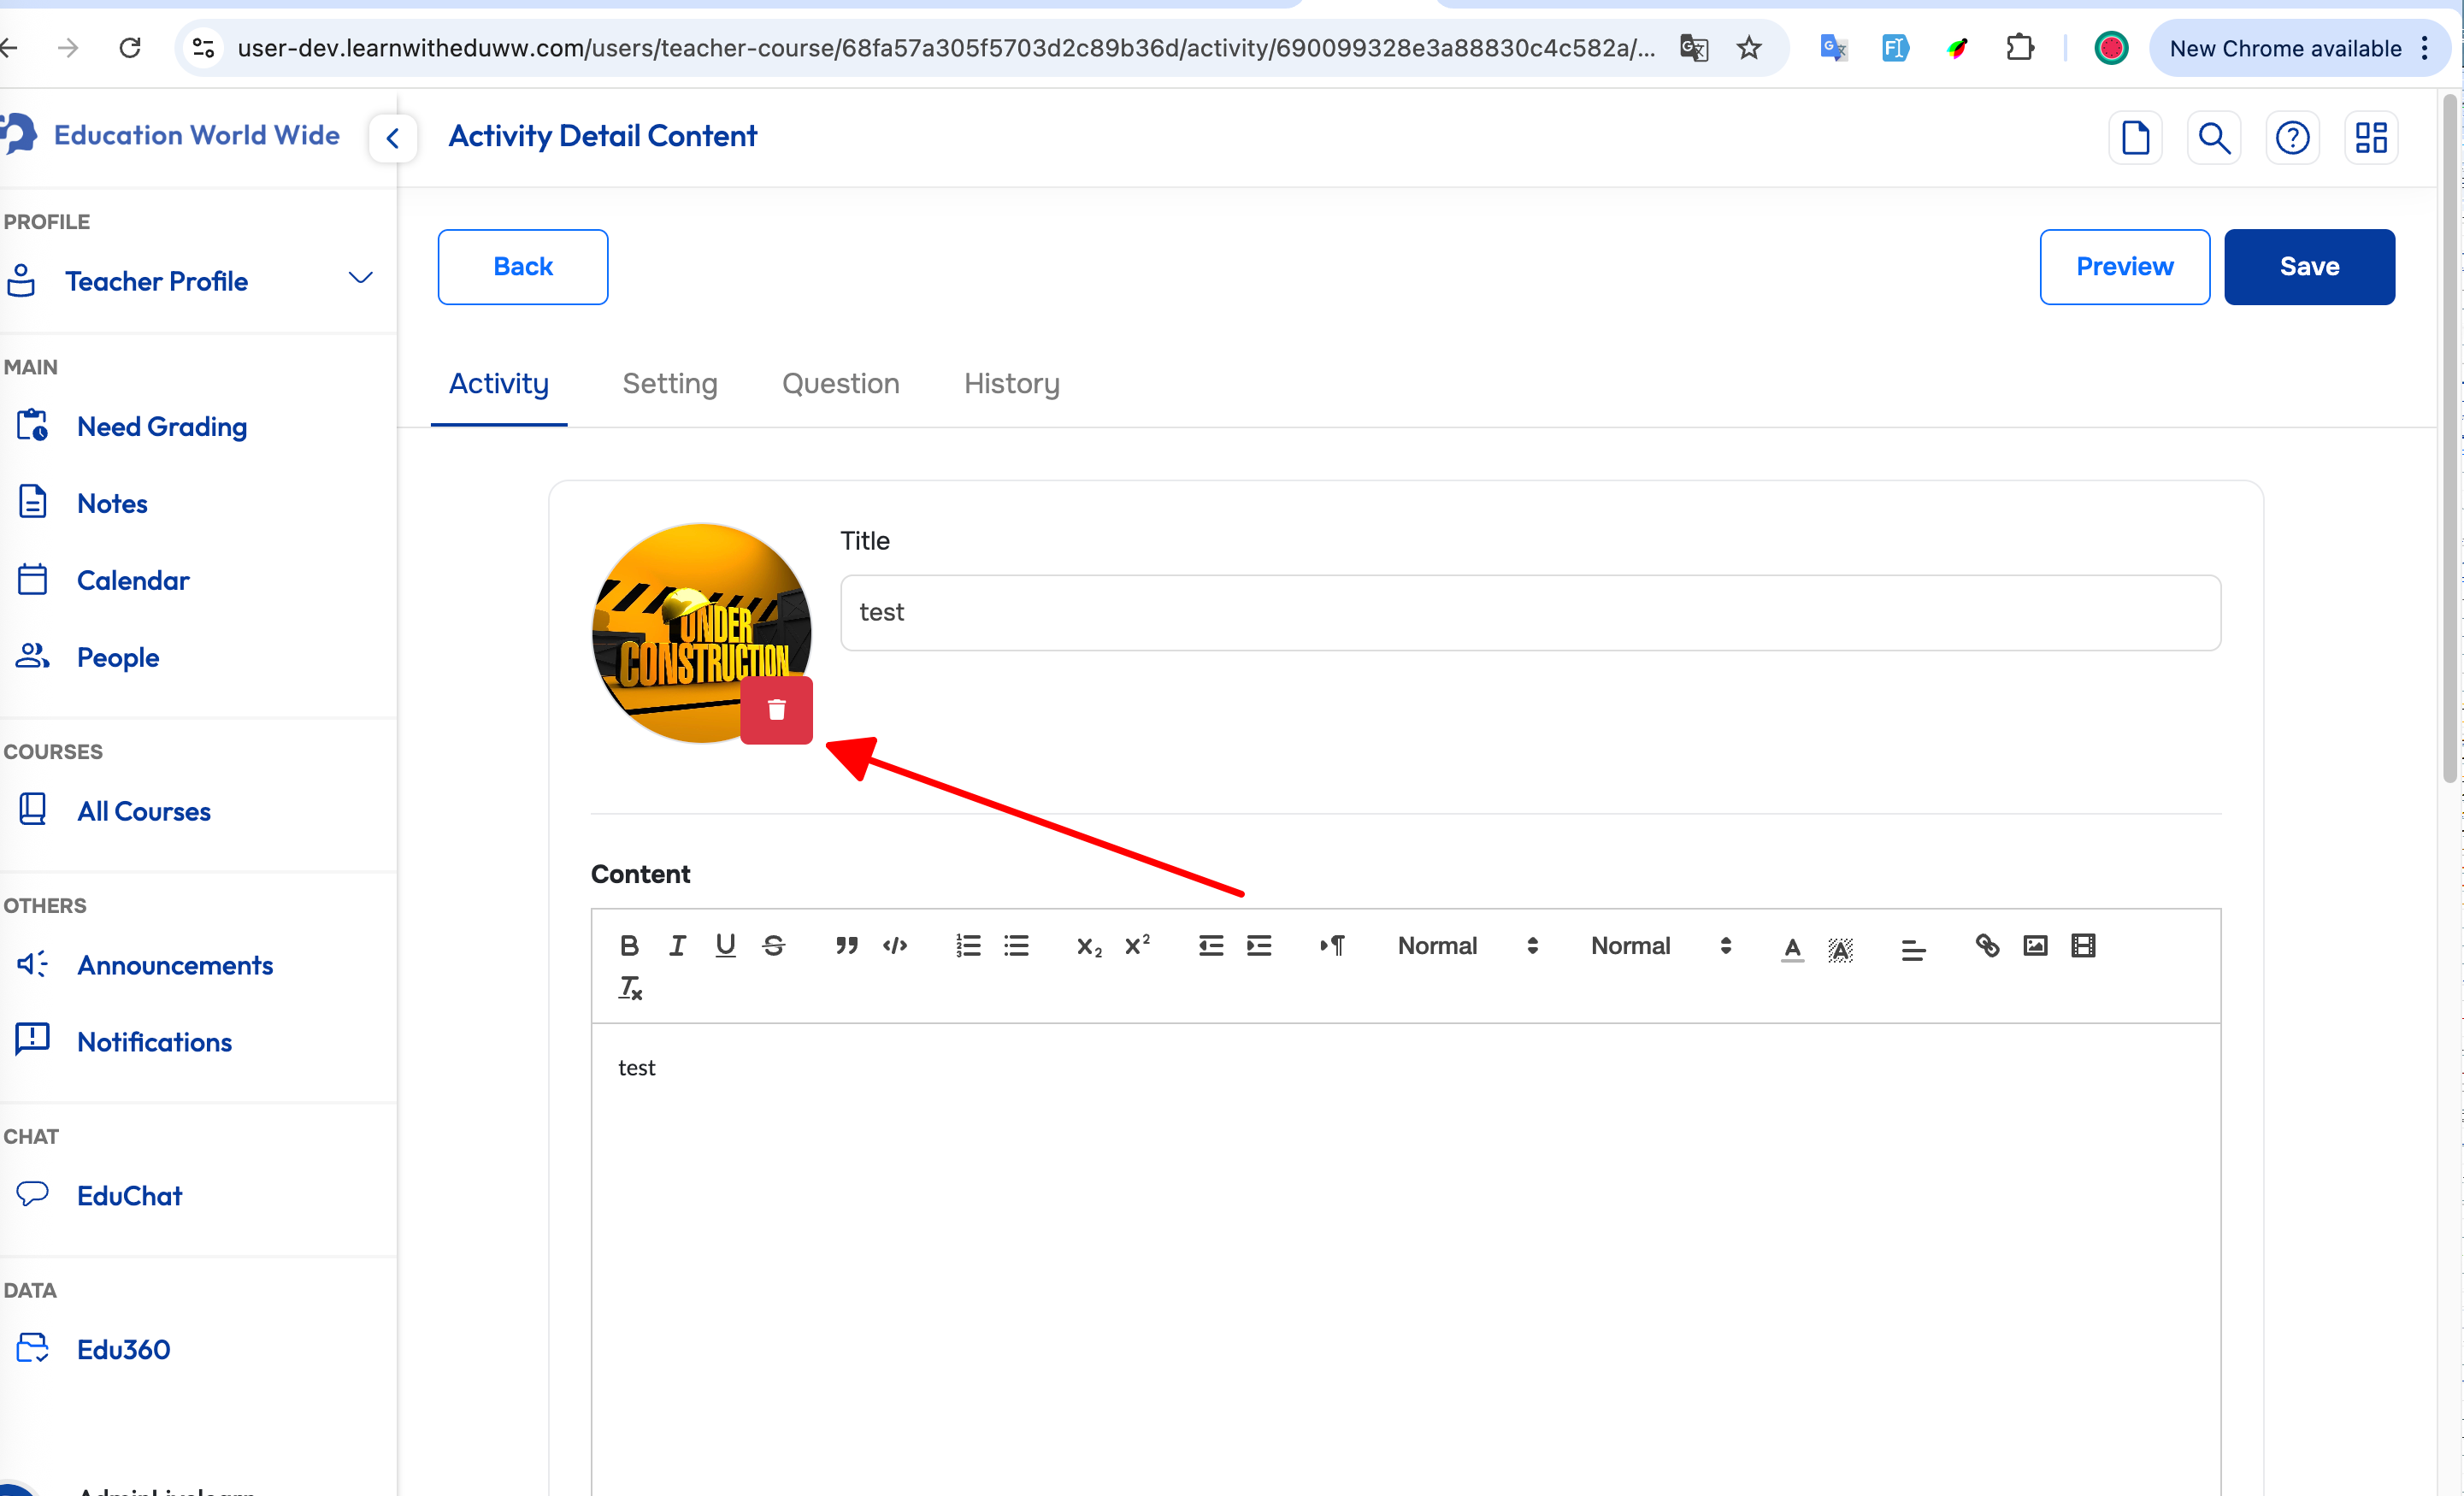
Task: Toggle bold formatting
Action: tap(629, 945)
